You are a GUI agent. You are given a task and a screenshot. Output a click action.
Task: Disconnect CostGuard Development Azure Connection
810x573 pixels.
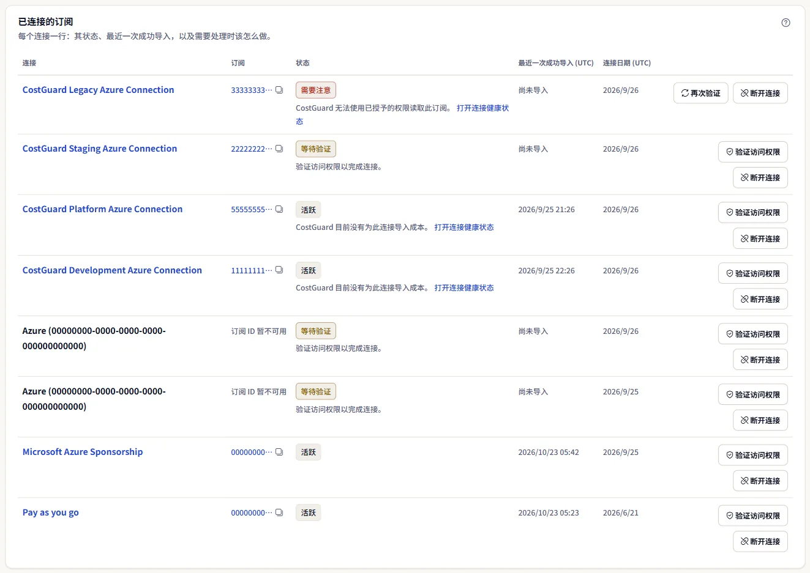(x=760, y=299)
